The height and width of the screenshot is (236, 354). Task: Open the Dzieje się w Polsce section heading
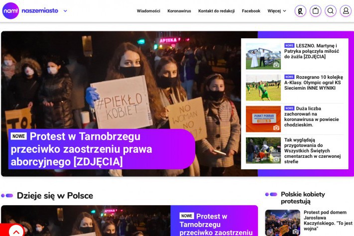(x=55, y=196)
